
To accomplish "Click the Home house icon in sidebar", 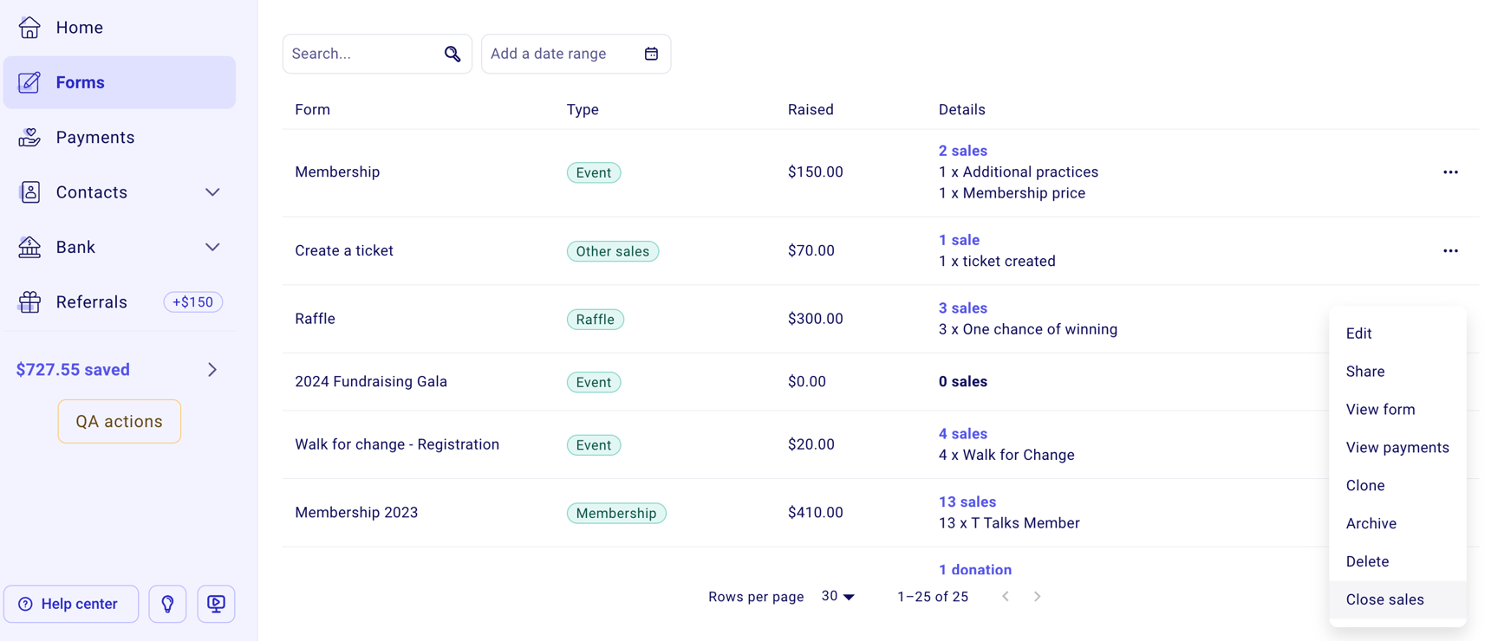I will [29, 28].
